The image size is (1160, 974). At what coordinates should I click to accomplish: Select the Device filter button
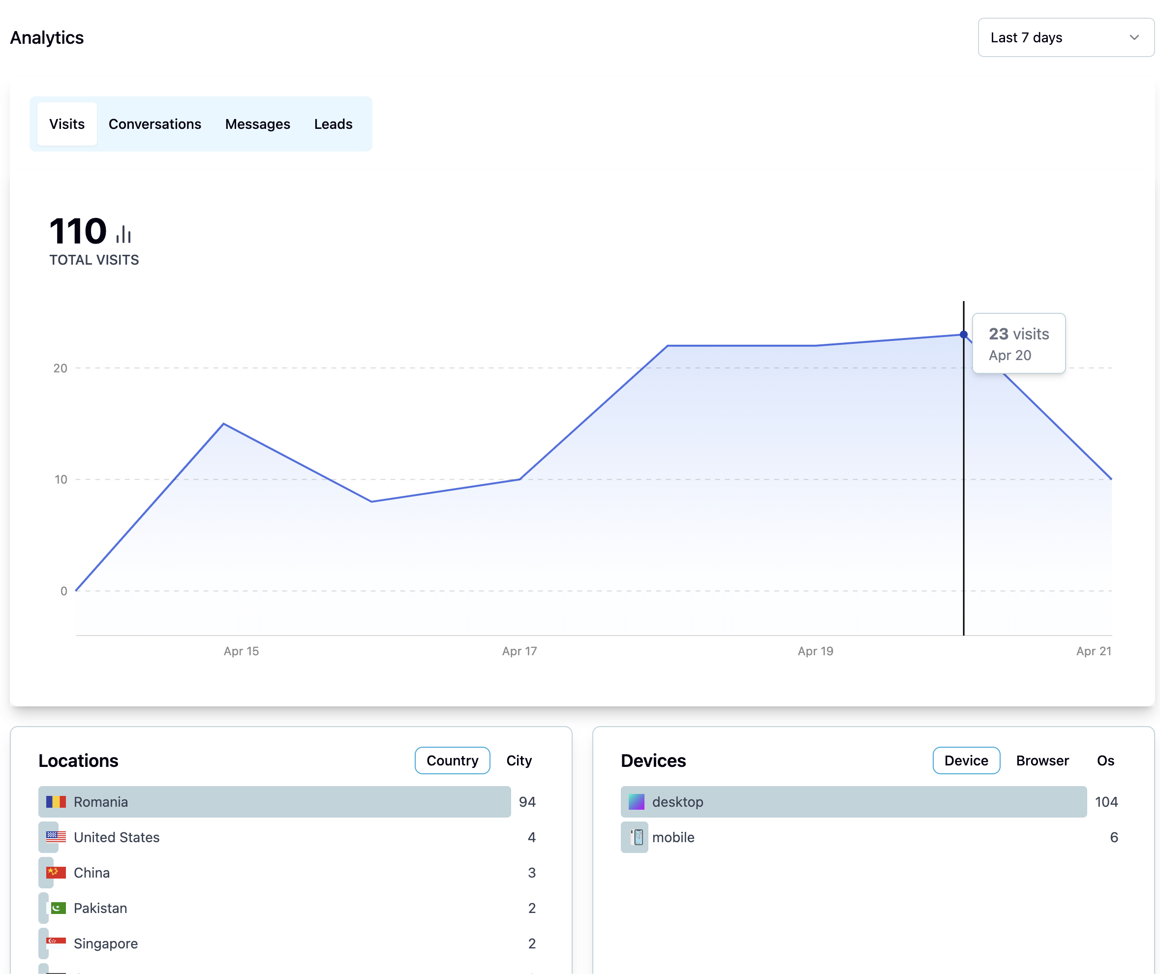tap(966, 760)
